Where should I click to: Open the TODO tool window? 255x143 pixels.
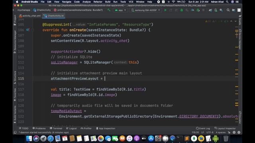[24, 128]
